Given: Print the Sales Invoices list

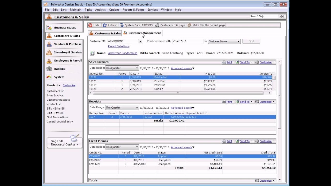Looking at the screenshot, I should [x=227, y=62].
